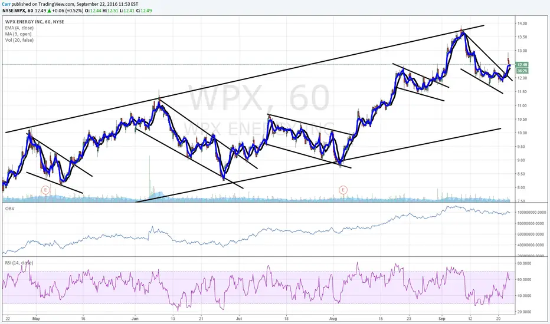Click the 'May' date on time axis
The width and height of the screenshot is (550, 324).
point(36,319)
